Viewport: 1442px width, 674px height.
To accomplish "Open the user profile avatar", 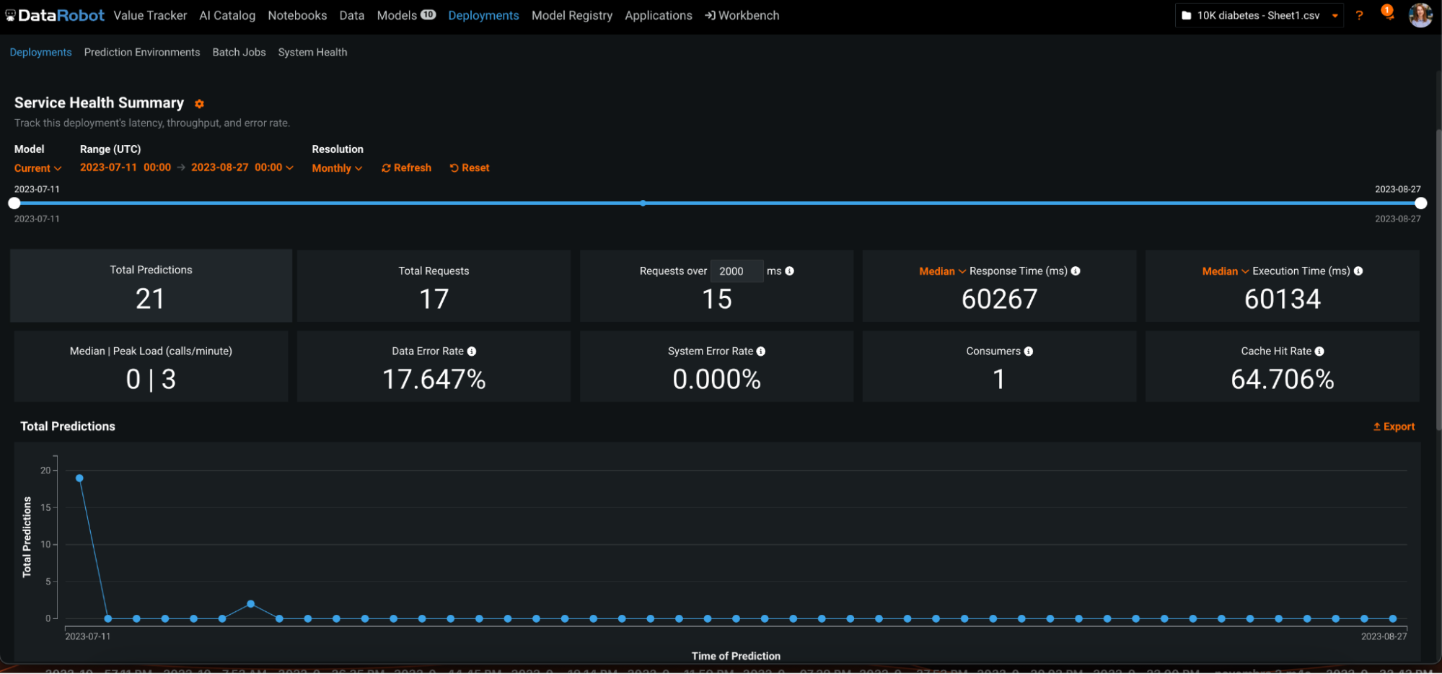I will coord(1420,15).
